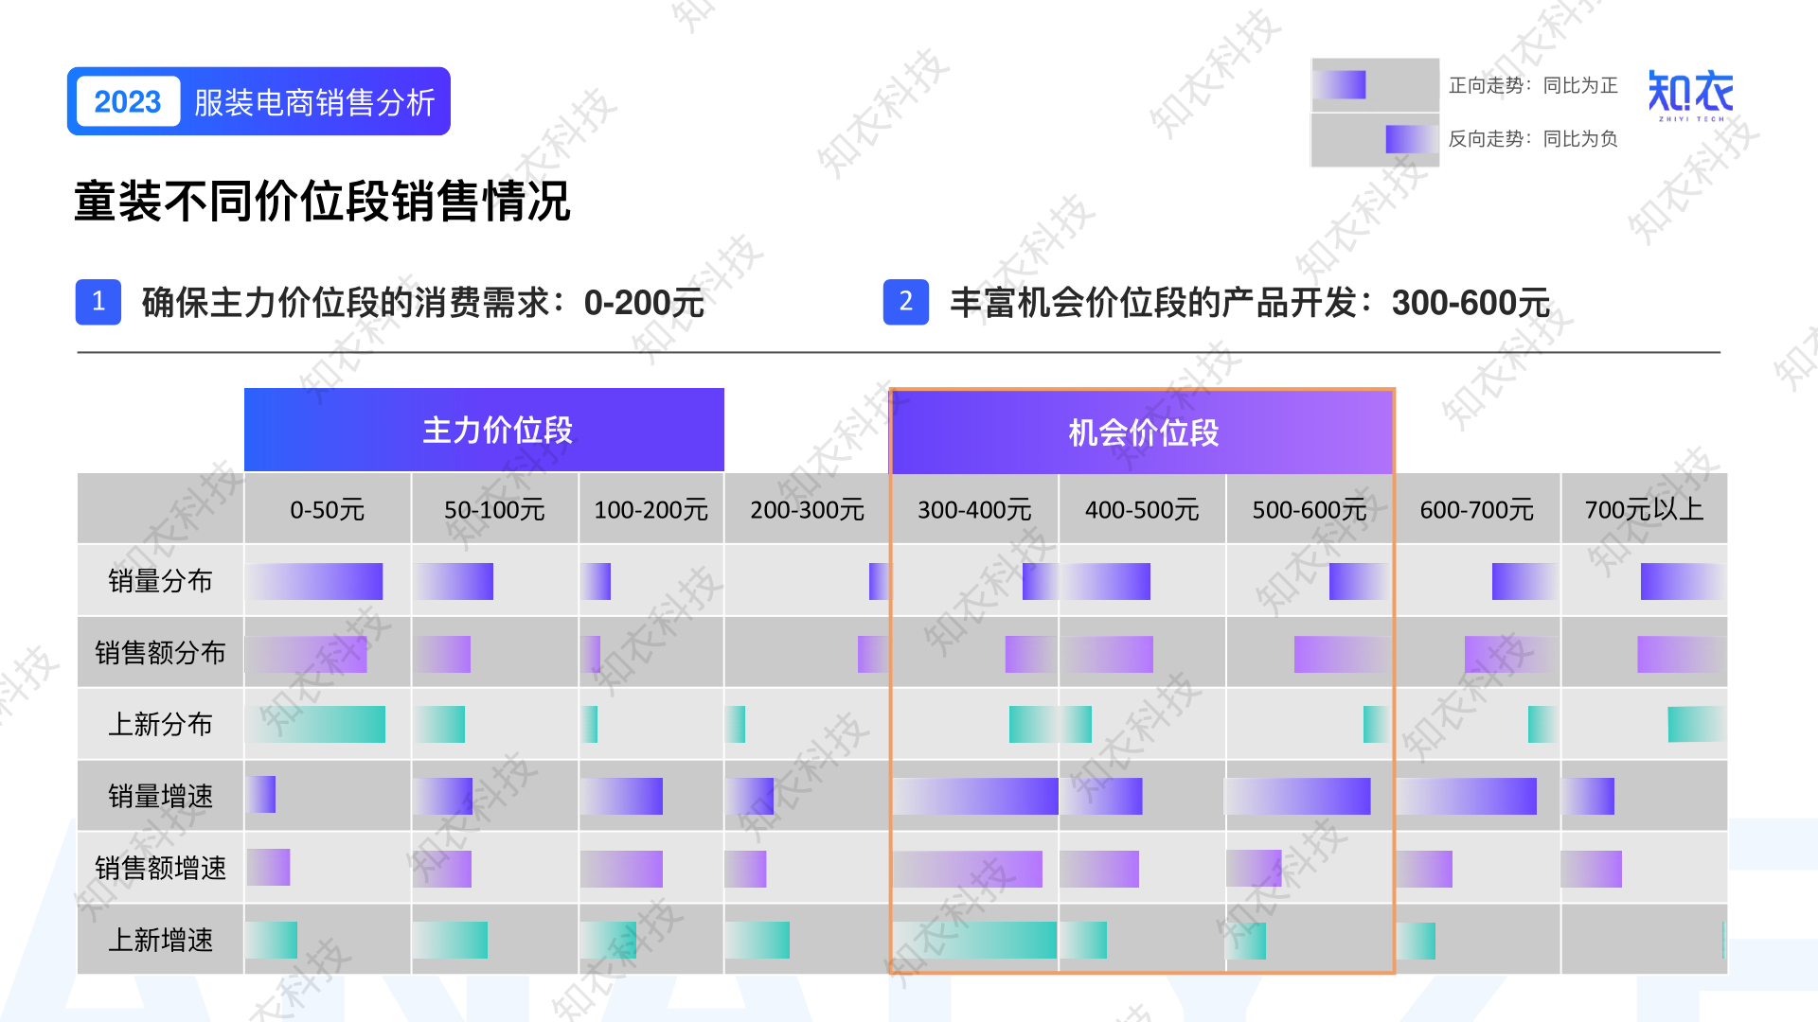Click the 知衣 Zhiyi Tech logo
Image resolution: width=1818 pixels, height=1022 pixels.
[1691, 96]
